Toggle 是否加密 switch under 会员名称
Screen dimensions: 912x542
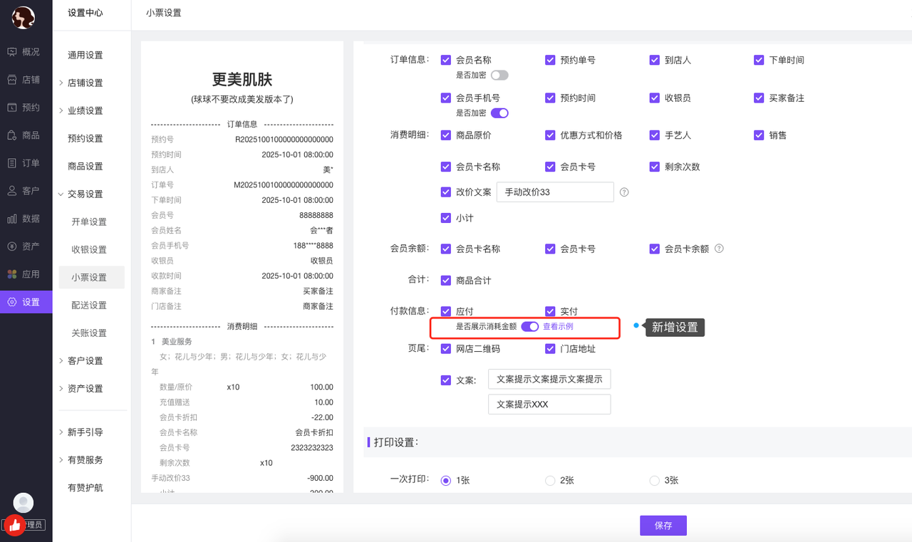499,75
